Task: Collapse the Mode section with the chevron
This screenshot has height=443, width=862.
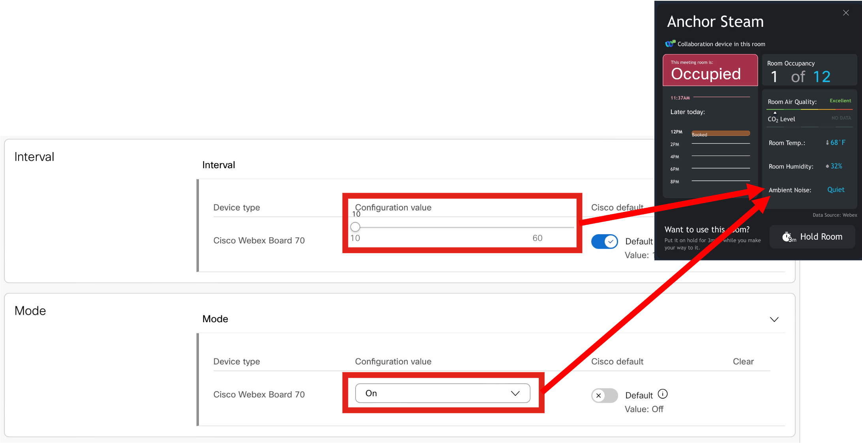Action: point(774,319)
